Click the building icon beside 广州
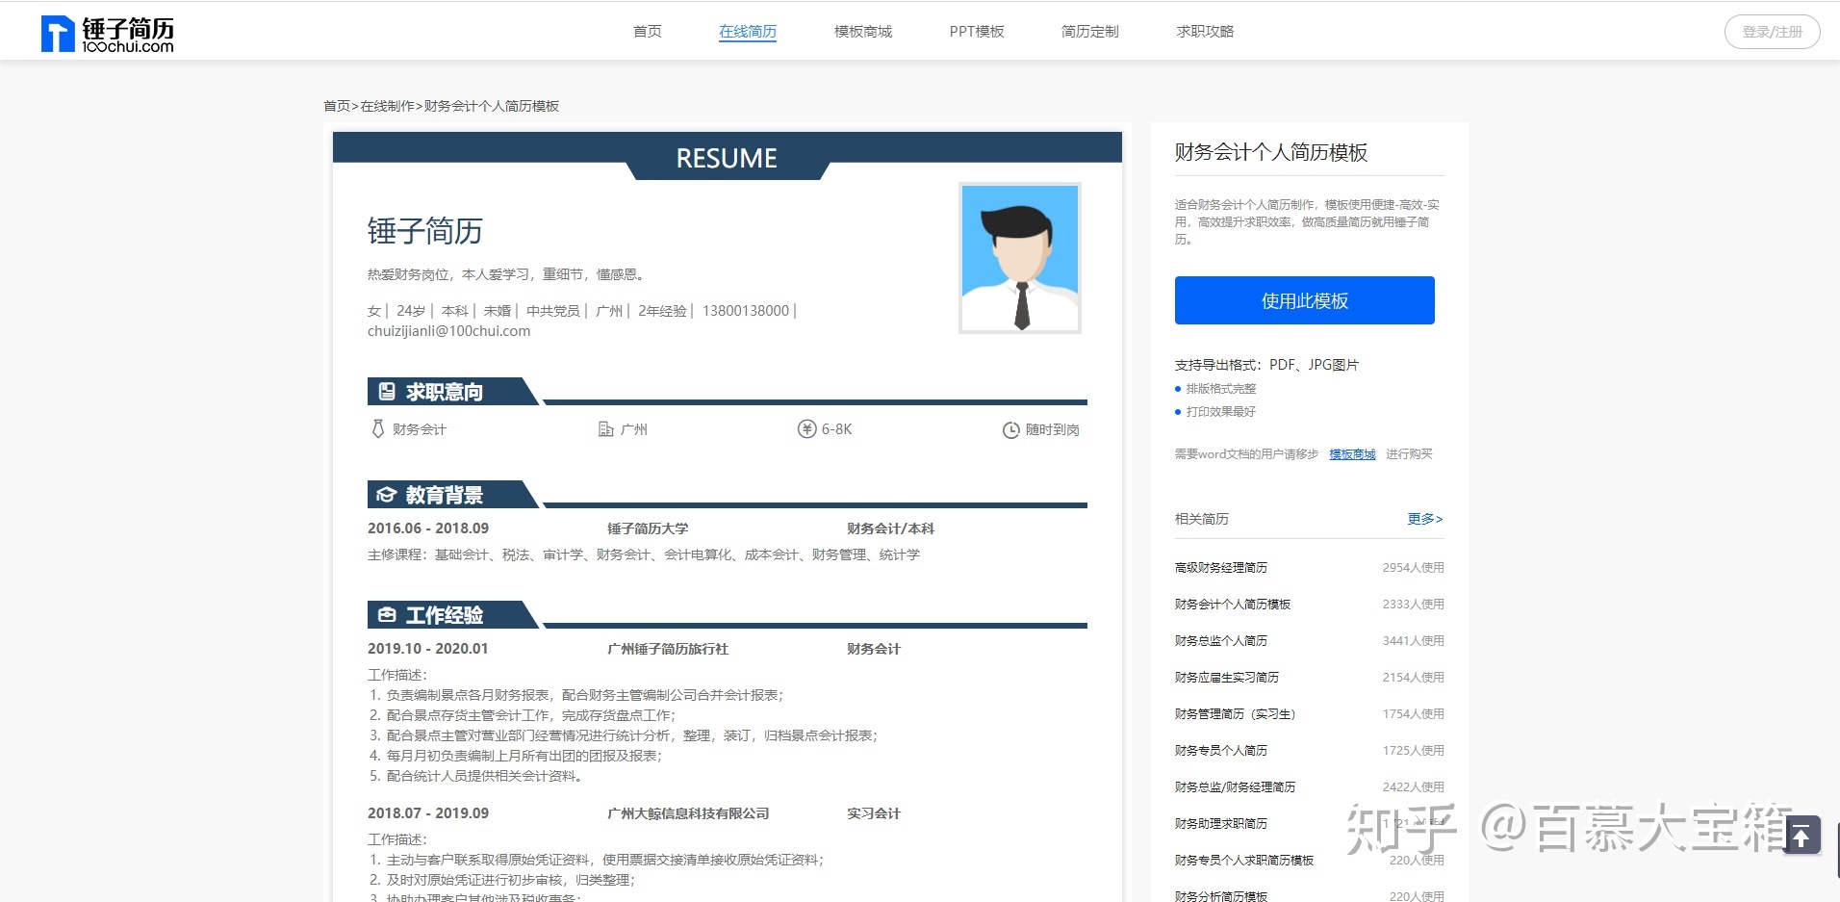This screenshot has height=902, width=1840. pos(606,429)
